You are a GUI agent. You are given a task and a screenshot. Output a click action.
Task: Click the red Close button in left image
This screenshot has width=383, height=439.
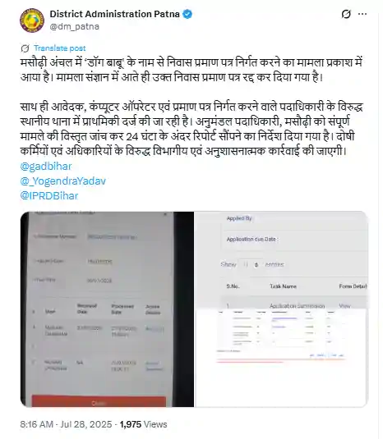99,402
